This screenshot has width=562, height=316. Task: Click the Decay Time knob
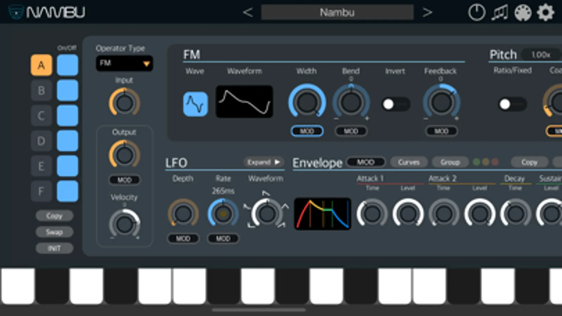click(515, 213)
